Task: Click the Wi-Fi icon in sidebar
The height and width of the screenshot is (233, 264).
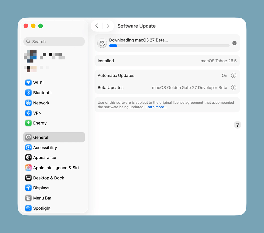Action: click(28, 83)
